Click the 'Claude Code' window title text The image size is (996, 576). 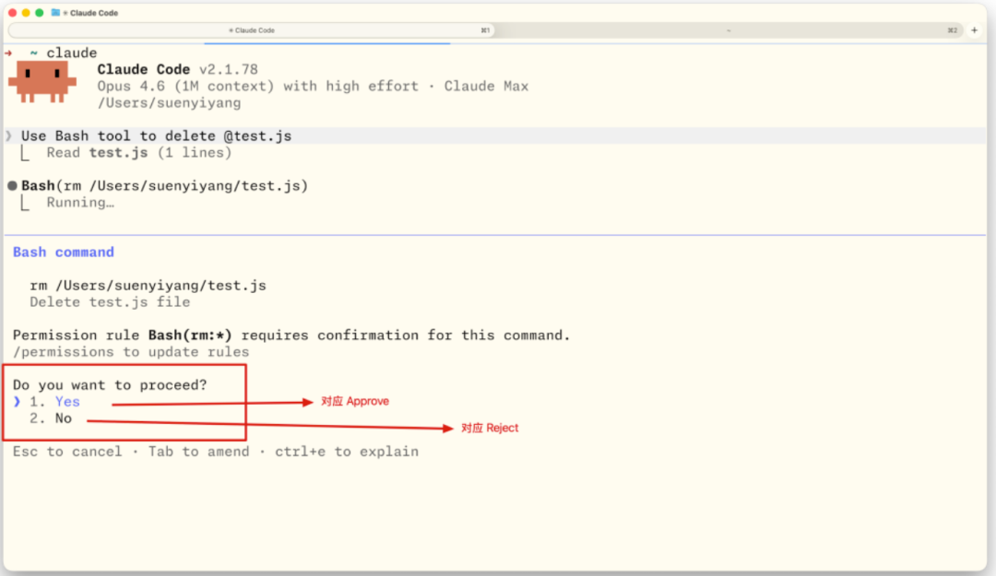94,13
